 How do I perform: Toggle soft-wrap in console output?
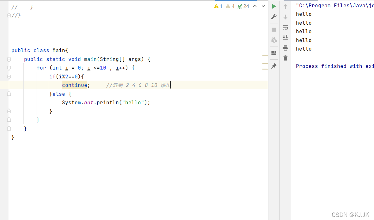[285, 27]
